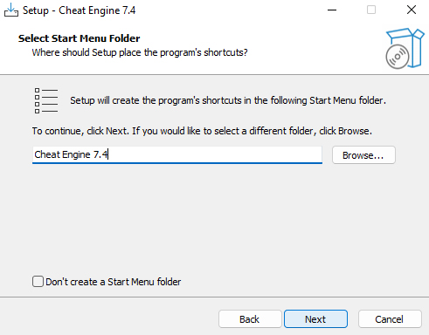
Task: Click the "Don't create a Start Menu folder" label
Action: [x=114, y=282]
